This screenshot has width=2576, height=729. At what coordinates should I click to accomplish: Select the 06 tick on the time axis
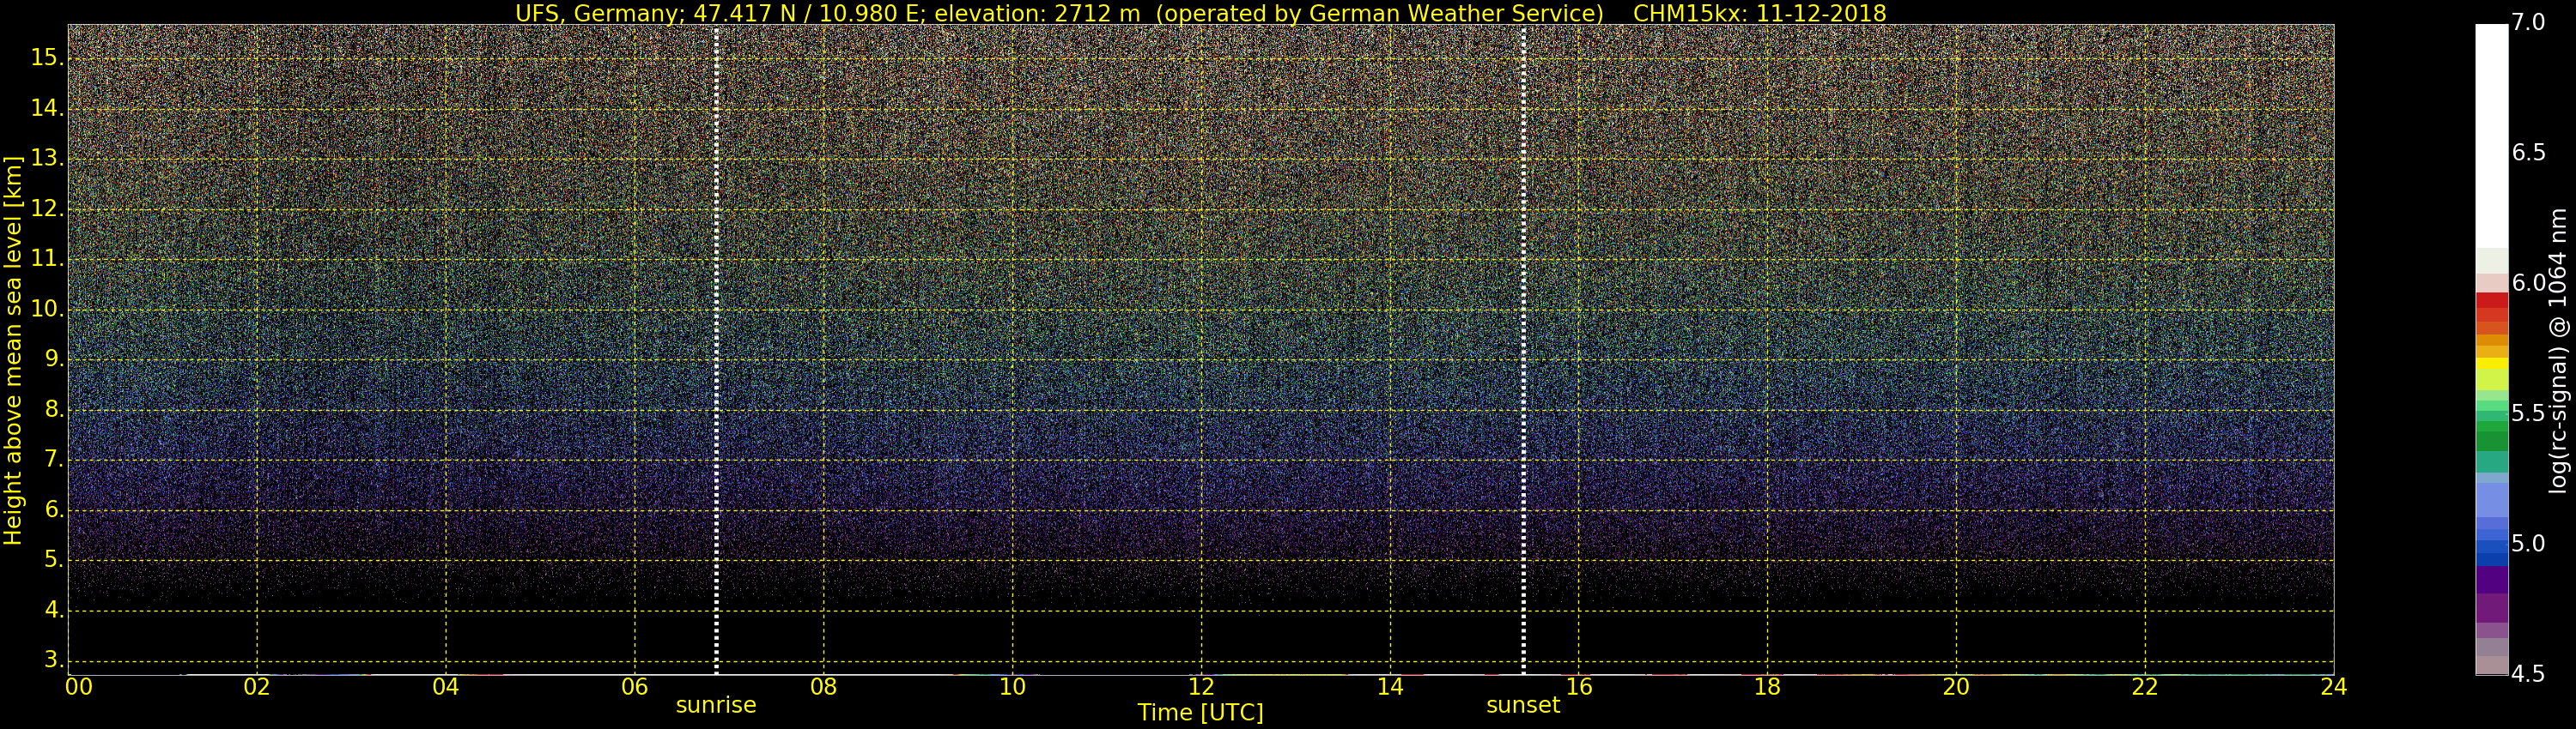pos(635,687)
